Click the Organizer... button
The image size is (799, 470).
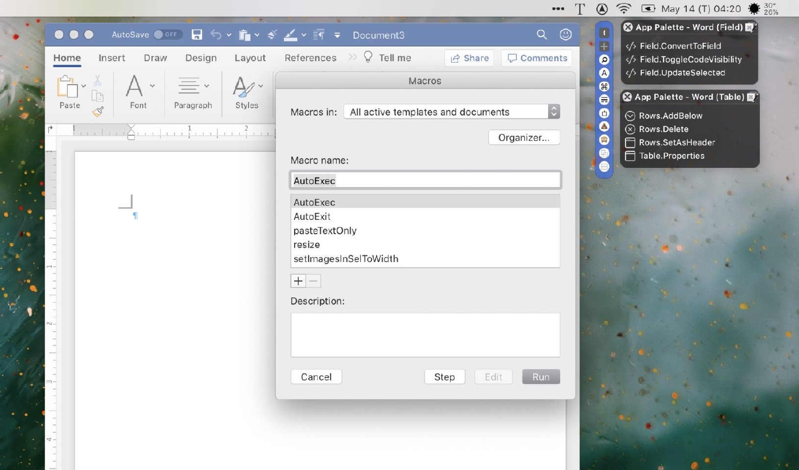click(524, 138)
